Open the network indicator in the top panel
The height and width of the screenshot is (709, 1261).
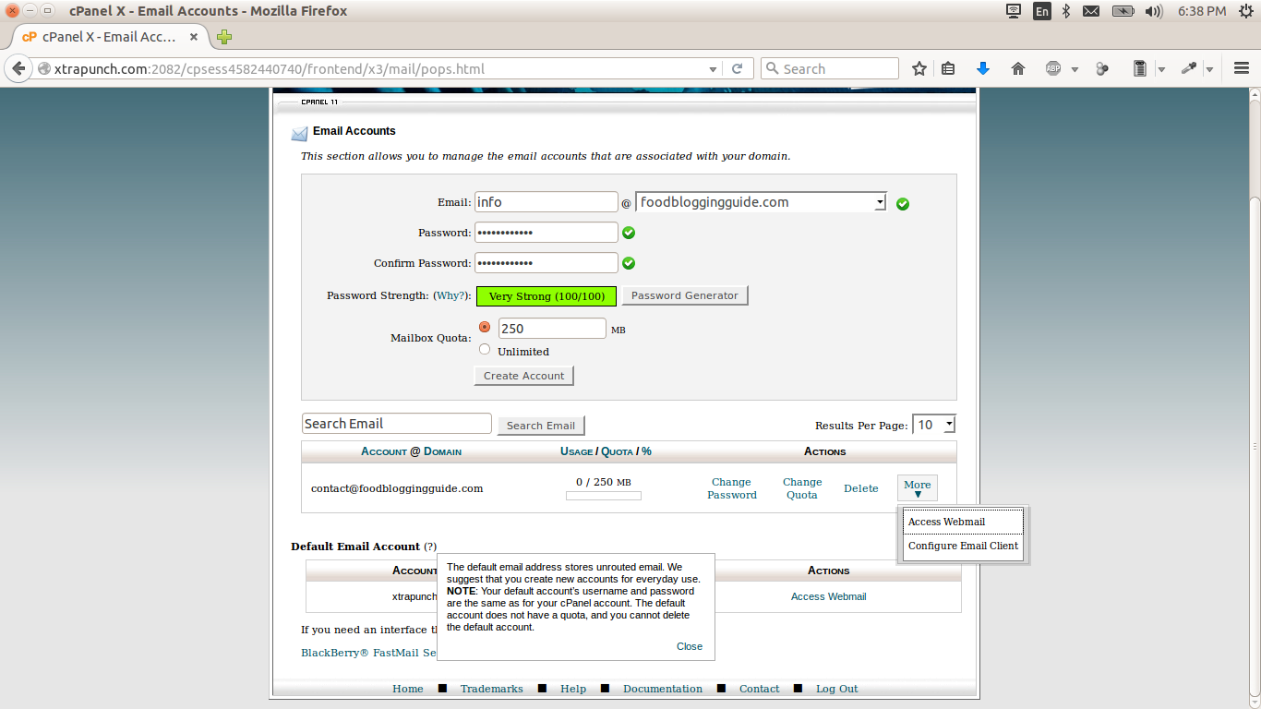tap(1014, 11)
